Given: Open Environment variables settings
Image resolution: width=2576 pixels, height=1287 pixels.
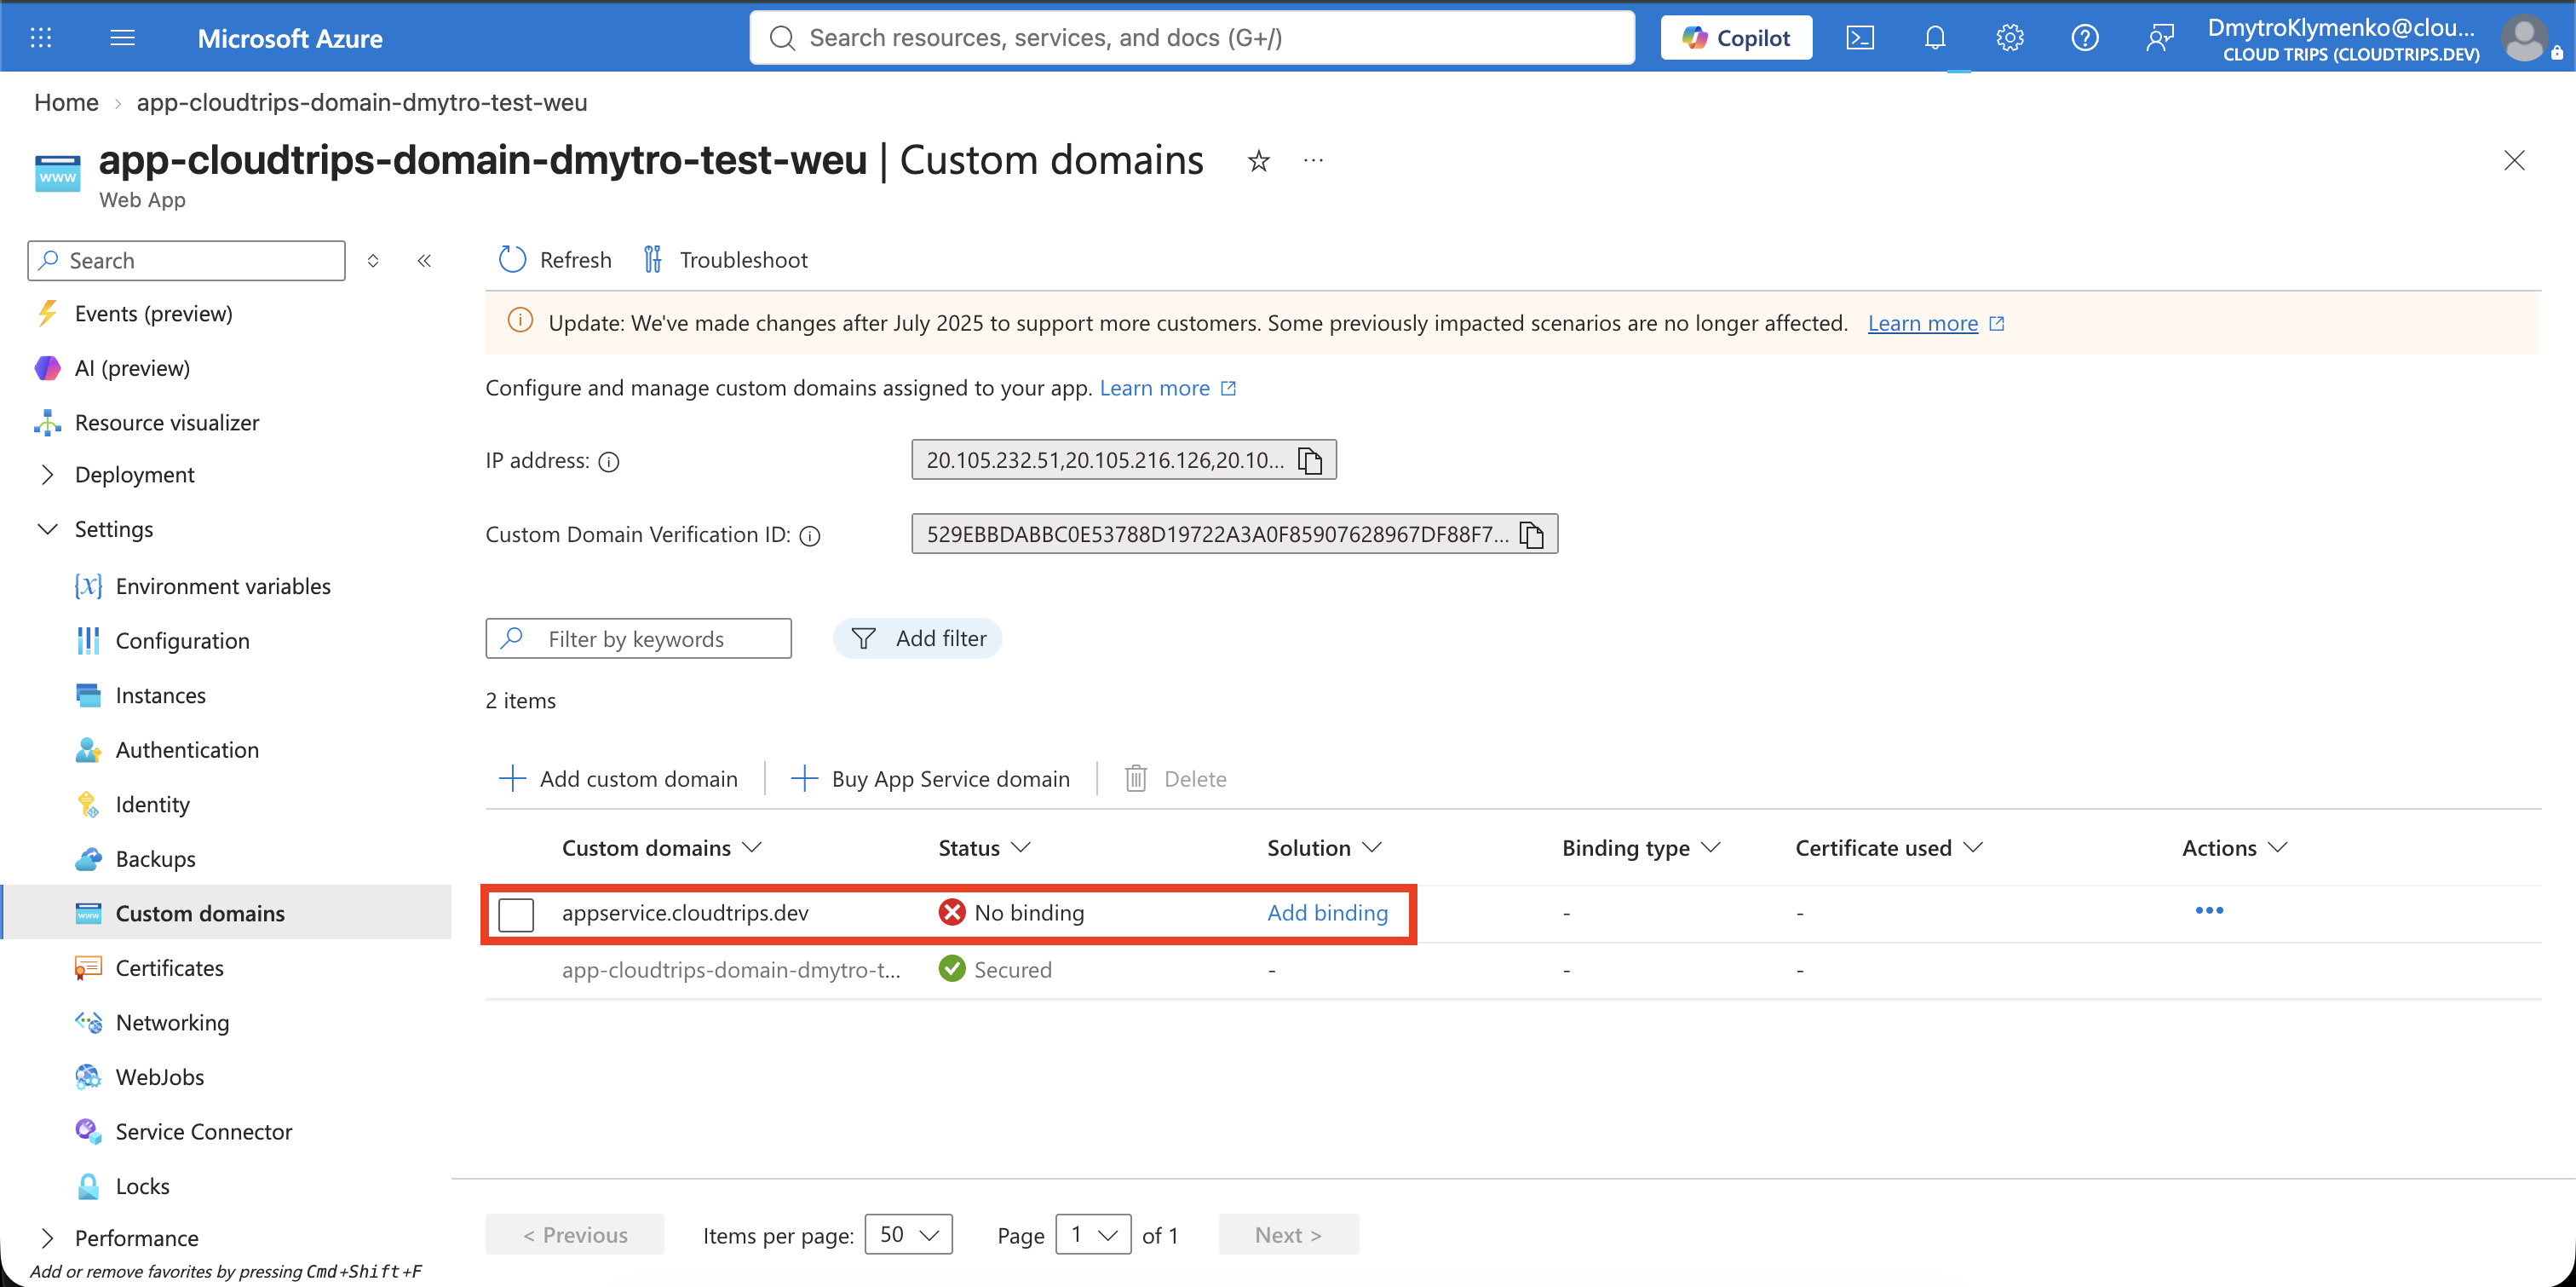Looking at the screenshot, I should click(x=222, y=586).
